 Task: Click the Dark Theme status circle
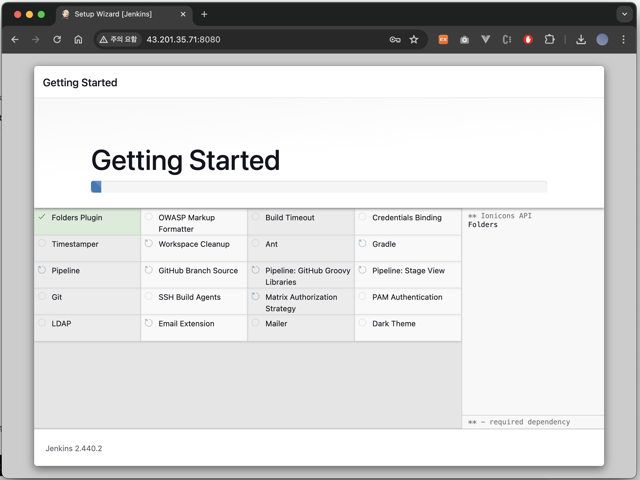tap(362, 323)
